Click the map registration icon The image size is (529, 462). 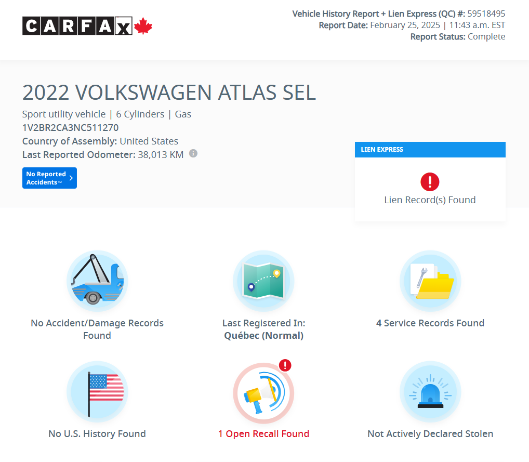point(263,281)
